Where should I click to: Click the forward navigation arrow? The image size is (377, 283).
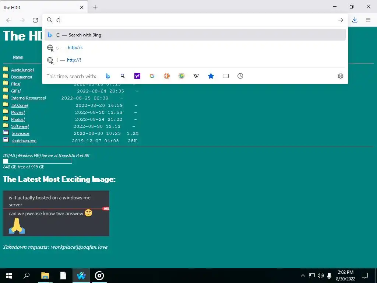[22, 20]
